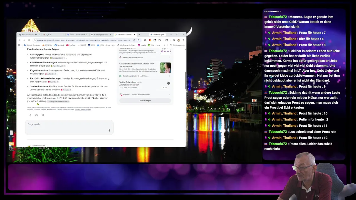Click the location pin icon in address bar
Image resolution: width=356 pixels, height=200 pixels.
(x=134, y=40)
